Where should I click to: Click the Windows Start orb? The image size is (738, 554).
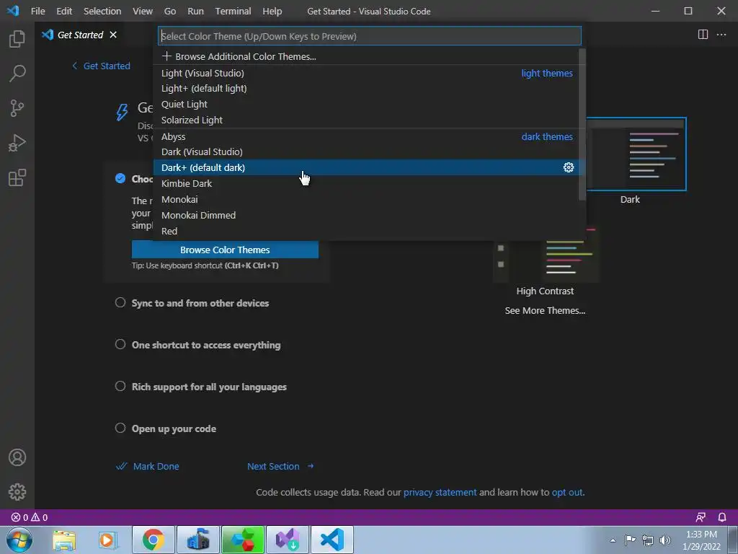tap(19, 540)
